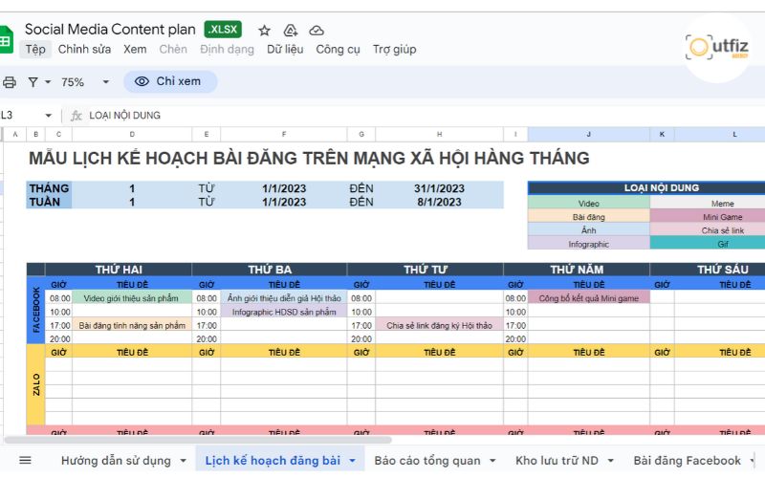This screenshot has height=478, width=765.
Task: Open the Chèn menu
Action: click(173, 50)
